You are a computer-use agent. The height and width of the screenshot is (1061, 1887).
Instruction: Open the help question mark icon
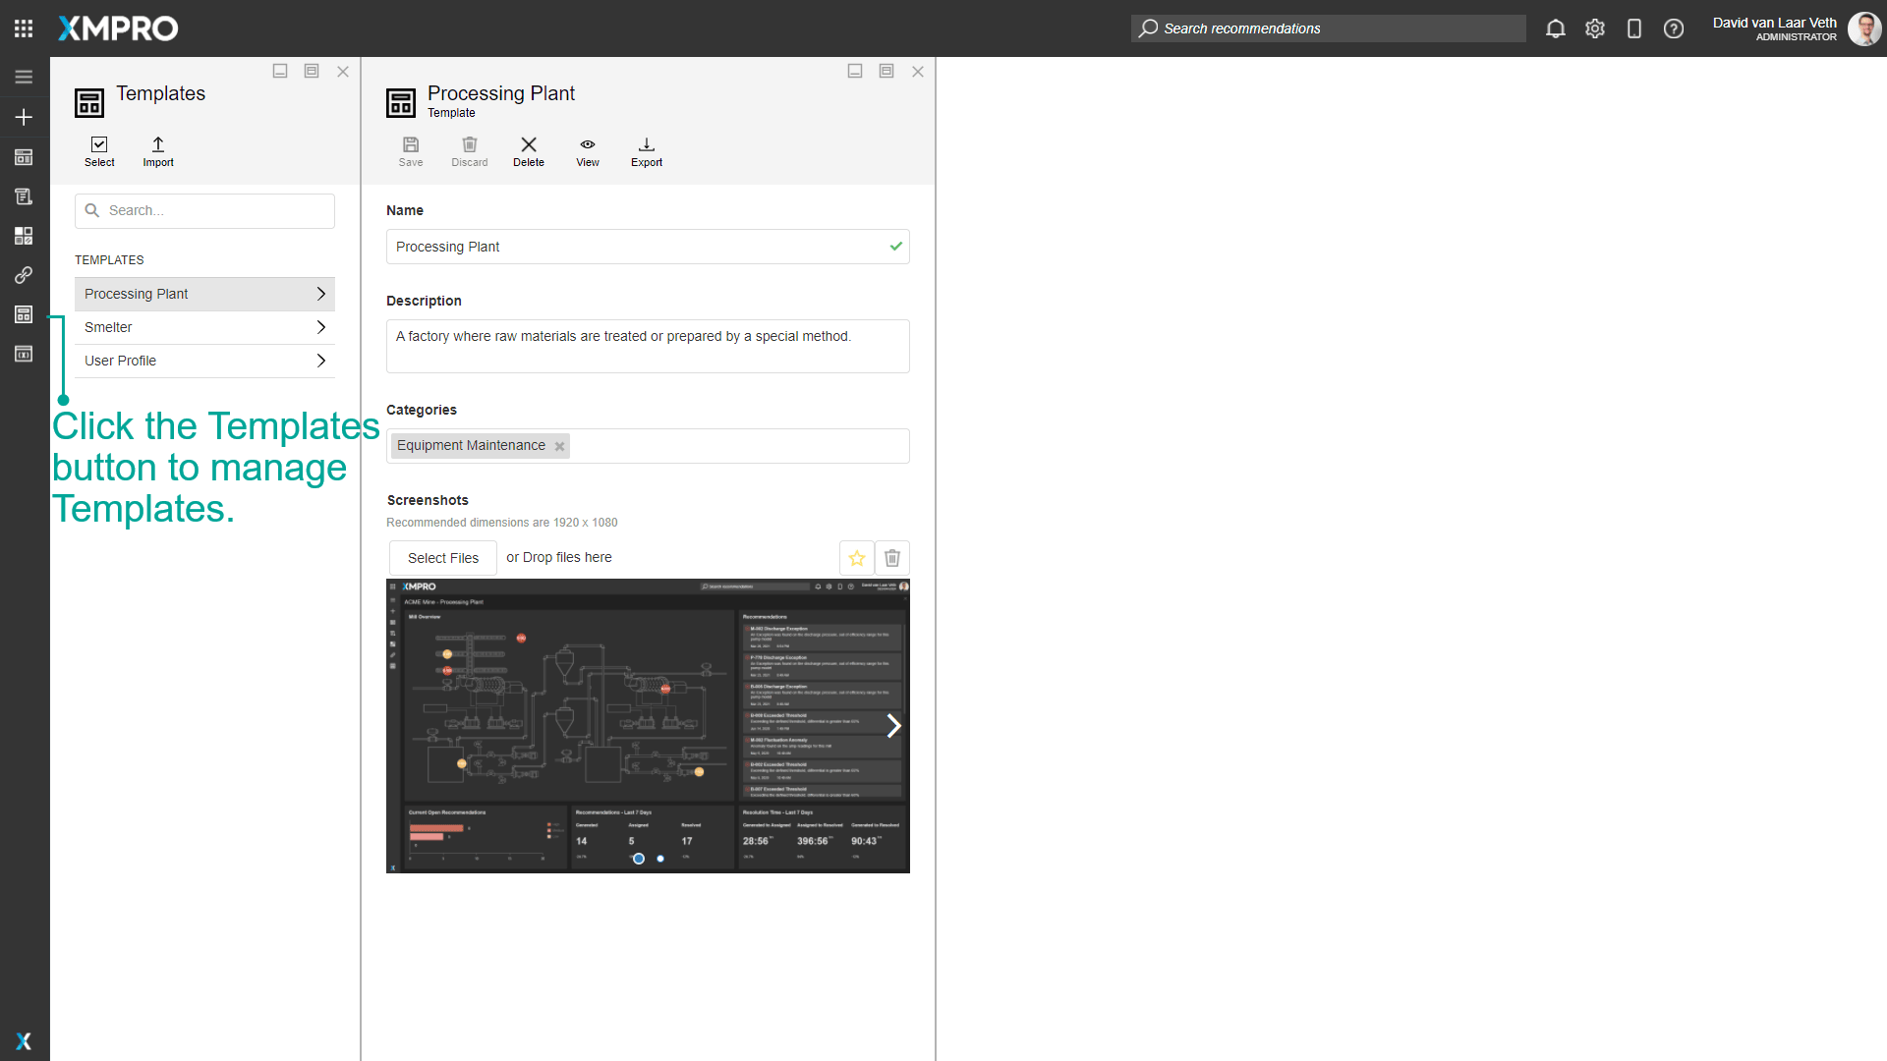click(1674, 28)
